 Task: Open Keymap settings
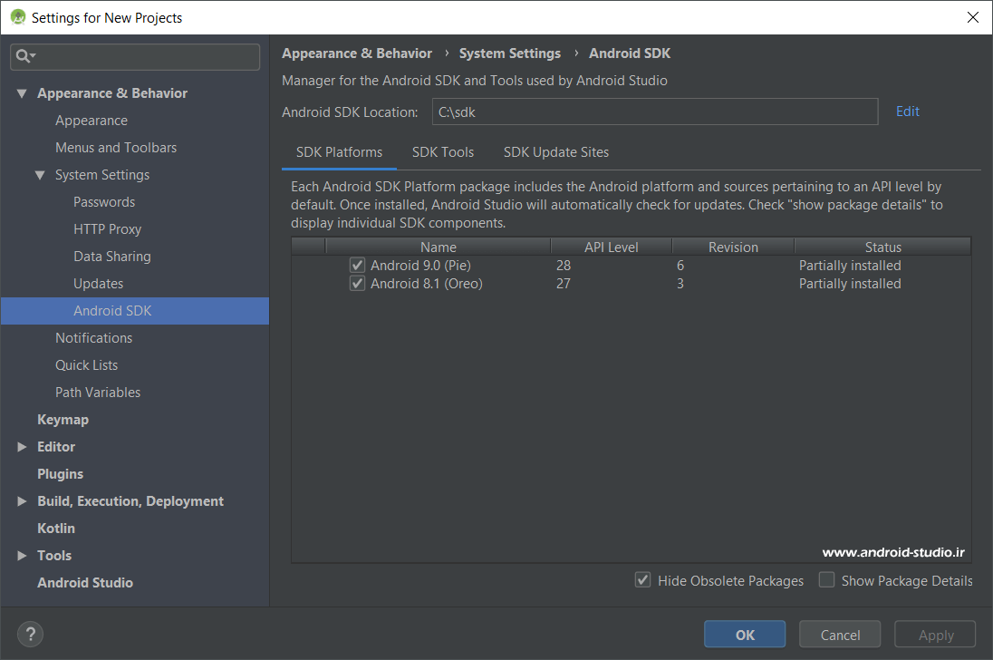pyautogui.click(x=63, y=420)
